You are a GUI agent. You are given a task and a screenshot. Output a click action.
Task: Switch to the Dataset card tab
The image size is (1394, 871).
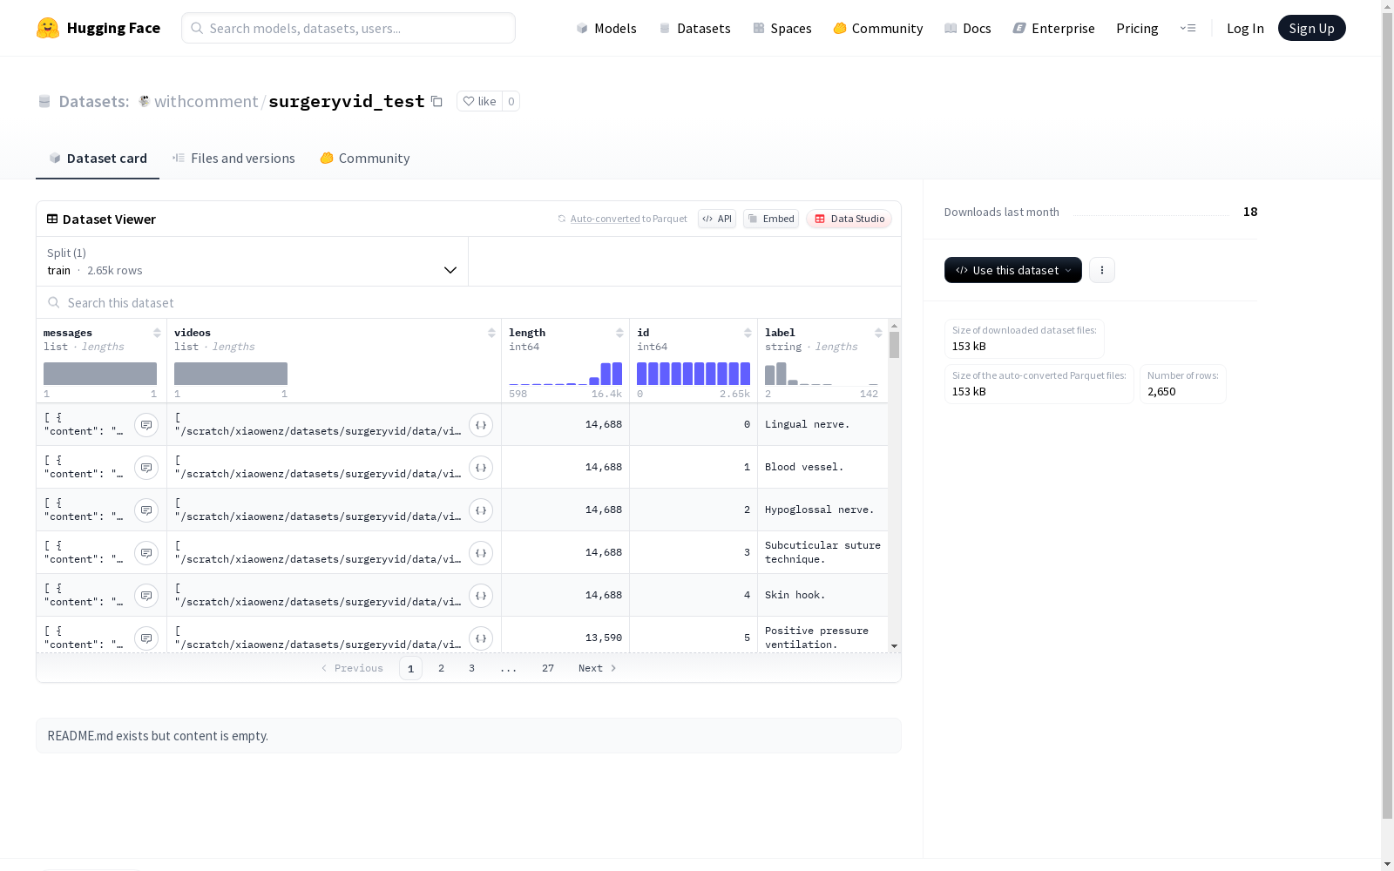click(x=98, y=159)
